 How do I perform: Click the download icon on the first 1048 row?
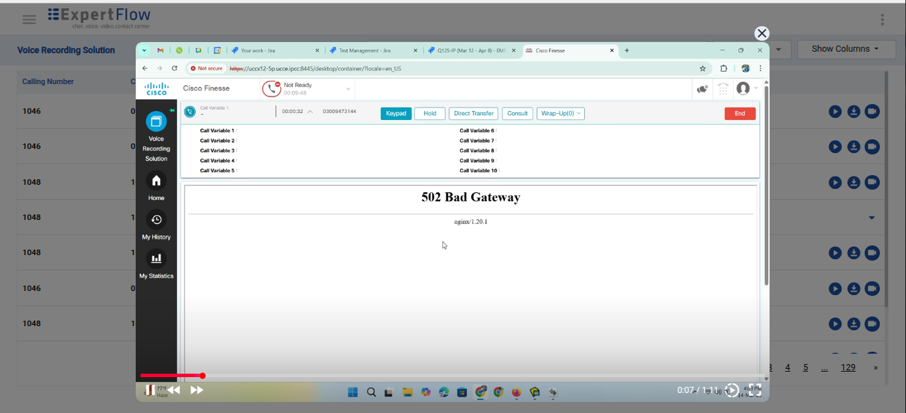[x=853, y=182]
